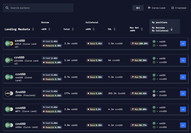Click Cost 2.41% badge in WBTC row
Viewport: 191px width, 133px height.
click(50, 107)
